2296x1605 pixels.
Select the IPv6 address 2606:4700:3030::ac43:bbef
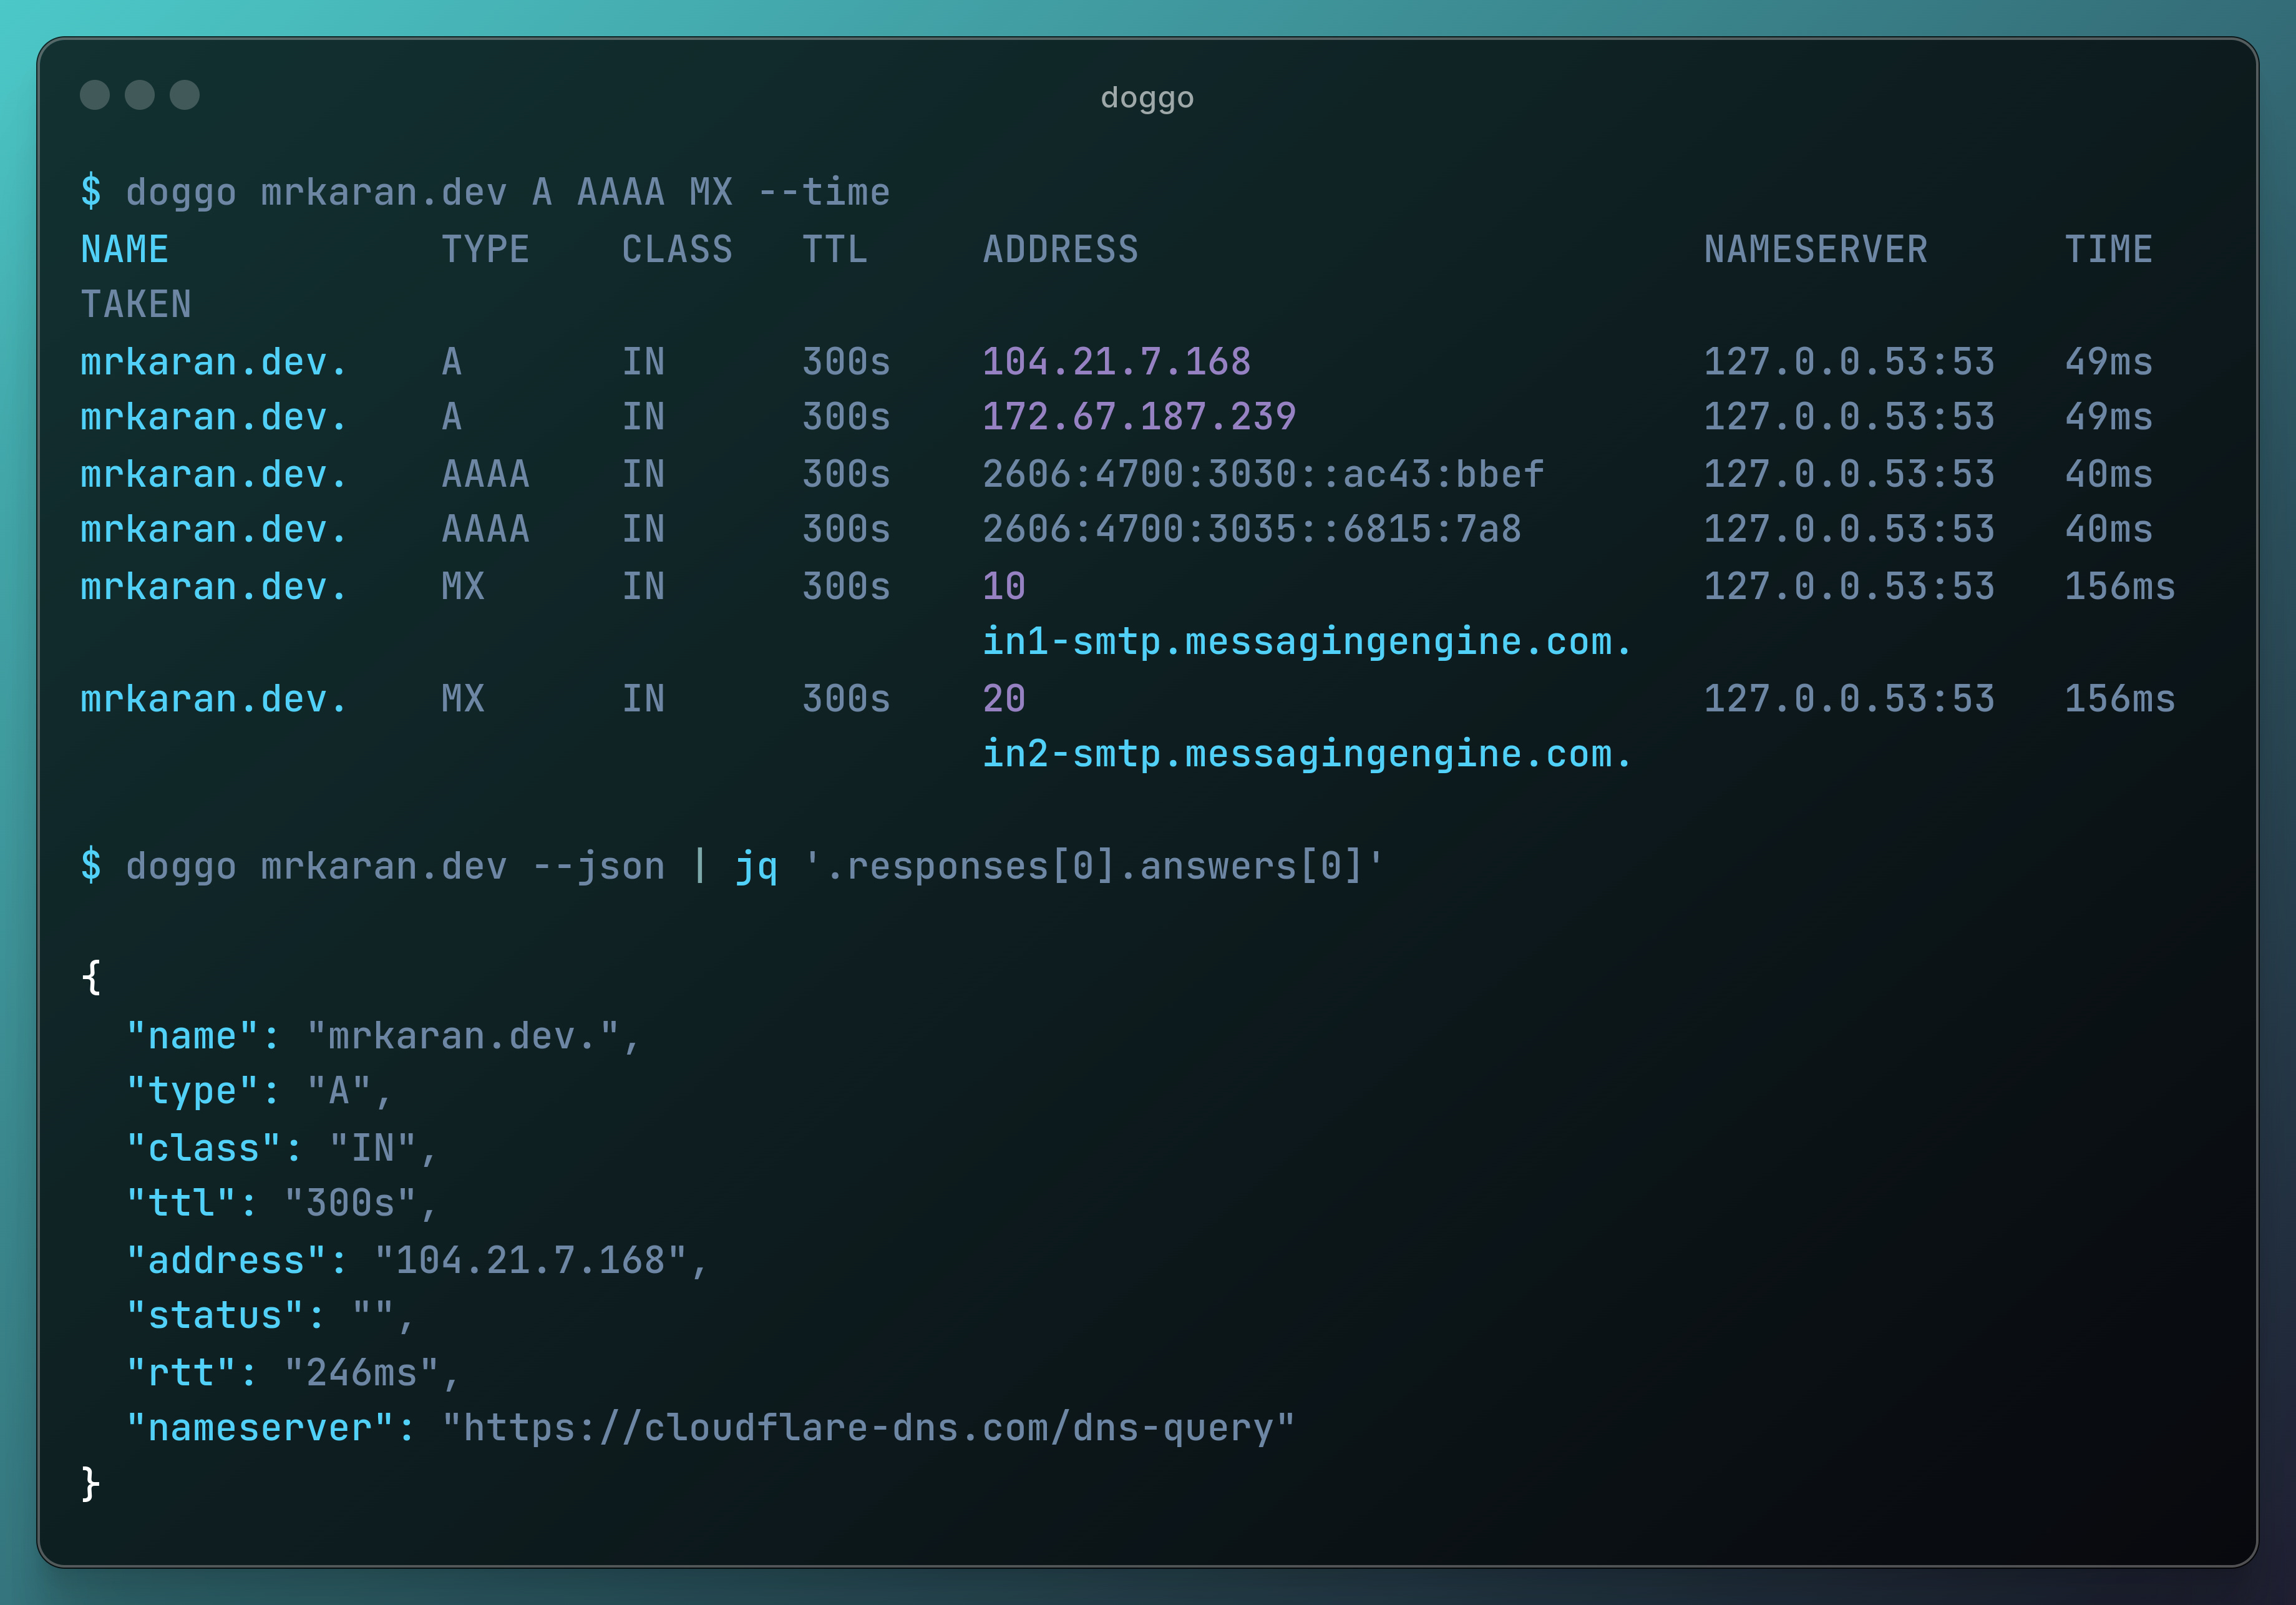[1263, 473]
